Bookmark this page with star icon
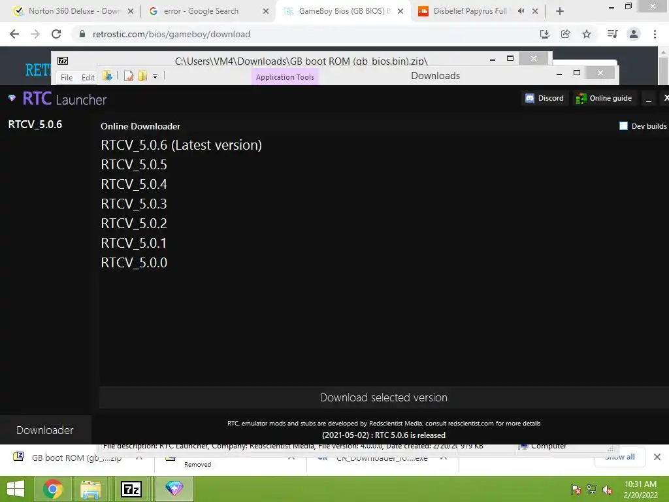Screen dimensions: 669x502 (587, 34)
